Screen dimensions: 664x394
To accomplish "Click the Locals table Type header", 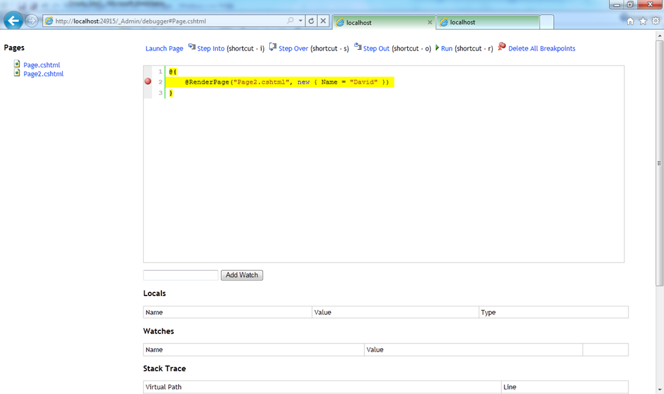I will tap(554, 312).
